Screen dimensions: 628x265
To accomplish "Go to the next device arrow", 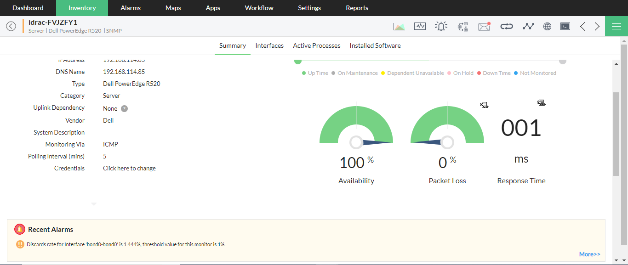I will pyautogui.click(x=597, y=27).
